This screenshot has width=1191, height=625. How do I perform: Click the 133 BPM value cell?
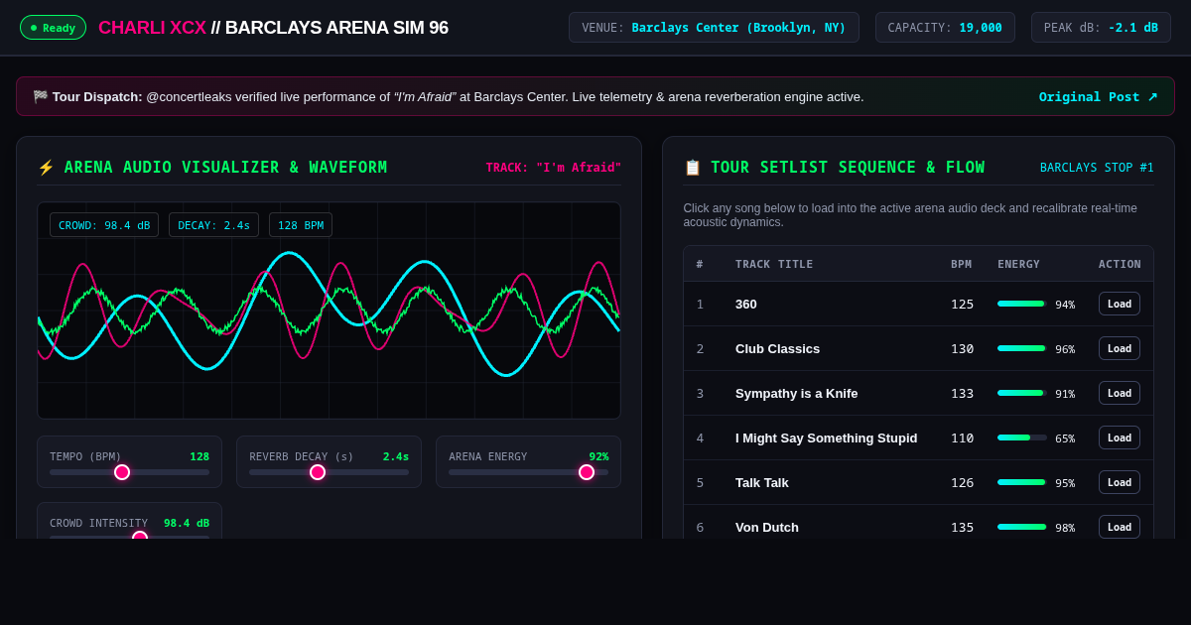[963, 393]
